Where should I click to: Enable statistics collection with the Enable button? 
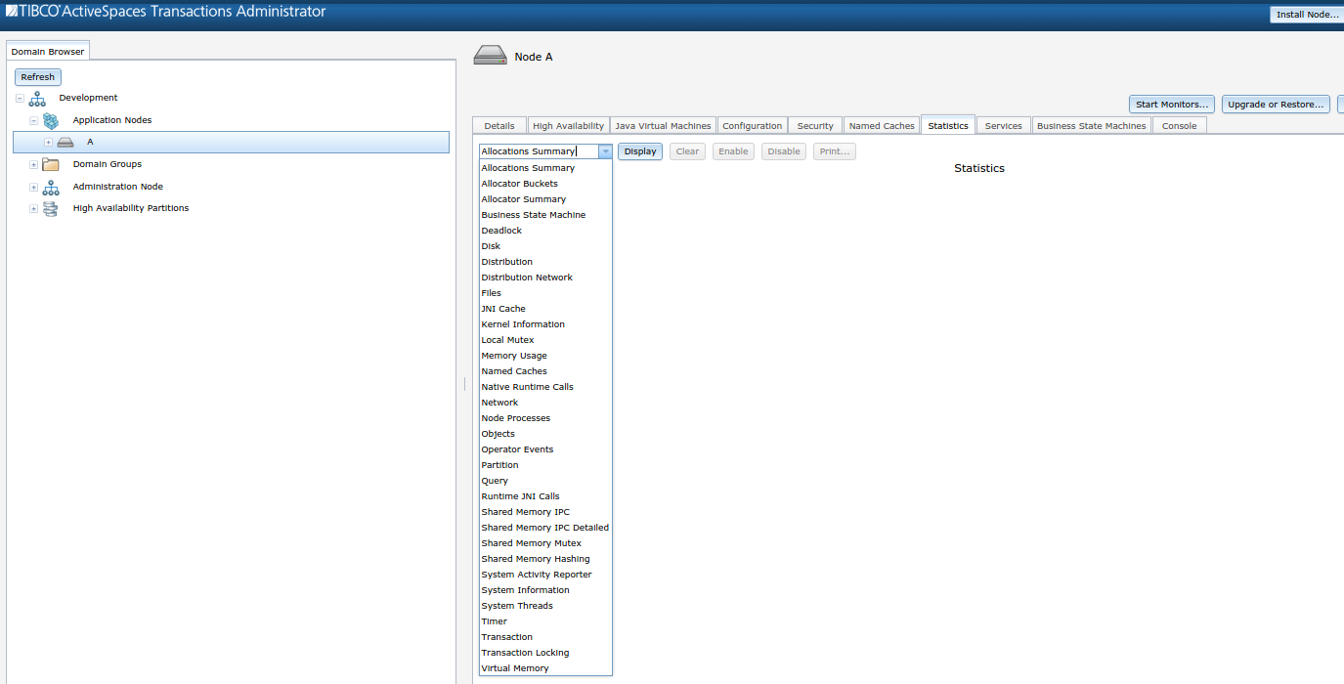tap(733, 150)
